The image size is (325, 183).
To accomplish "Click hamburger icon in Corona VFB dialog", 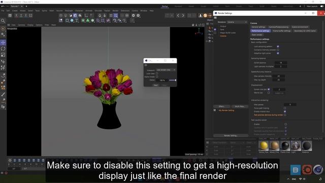I will pos(146,65).
